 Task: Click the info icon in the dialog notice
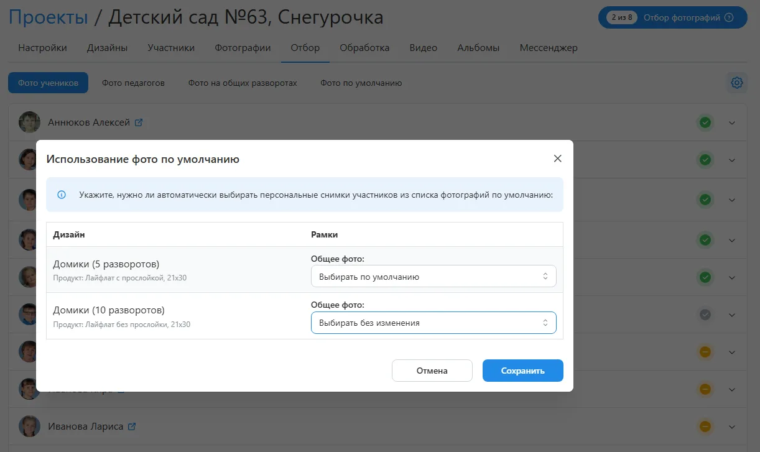click(x=62, y=195)
